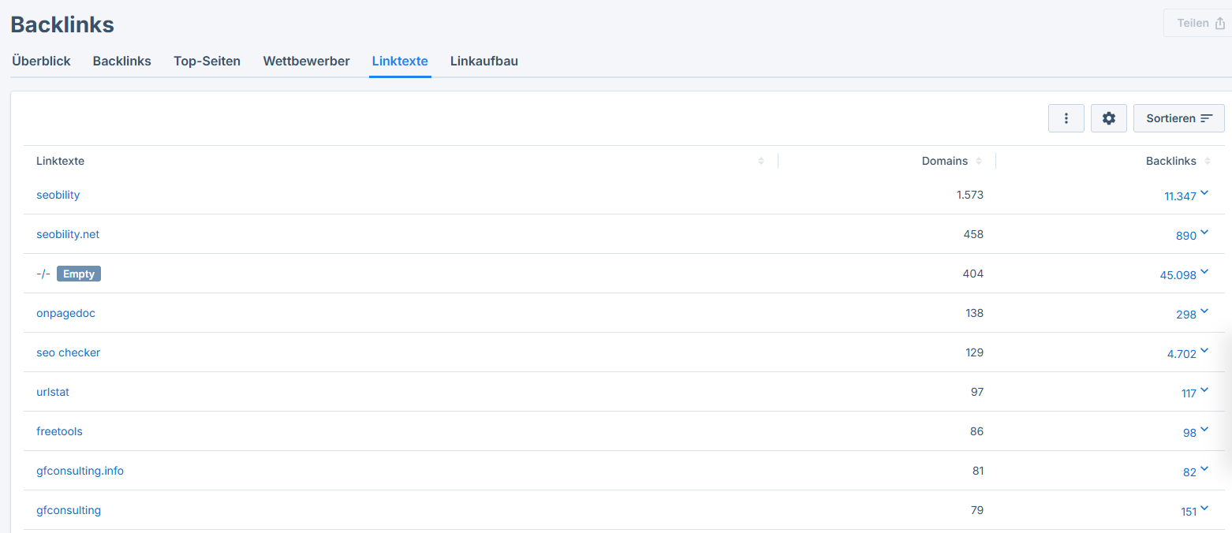Click the Teilen share button
This screenshot has width=1232, height=533.
pos(1200,23)
